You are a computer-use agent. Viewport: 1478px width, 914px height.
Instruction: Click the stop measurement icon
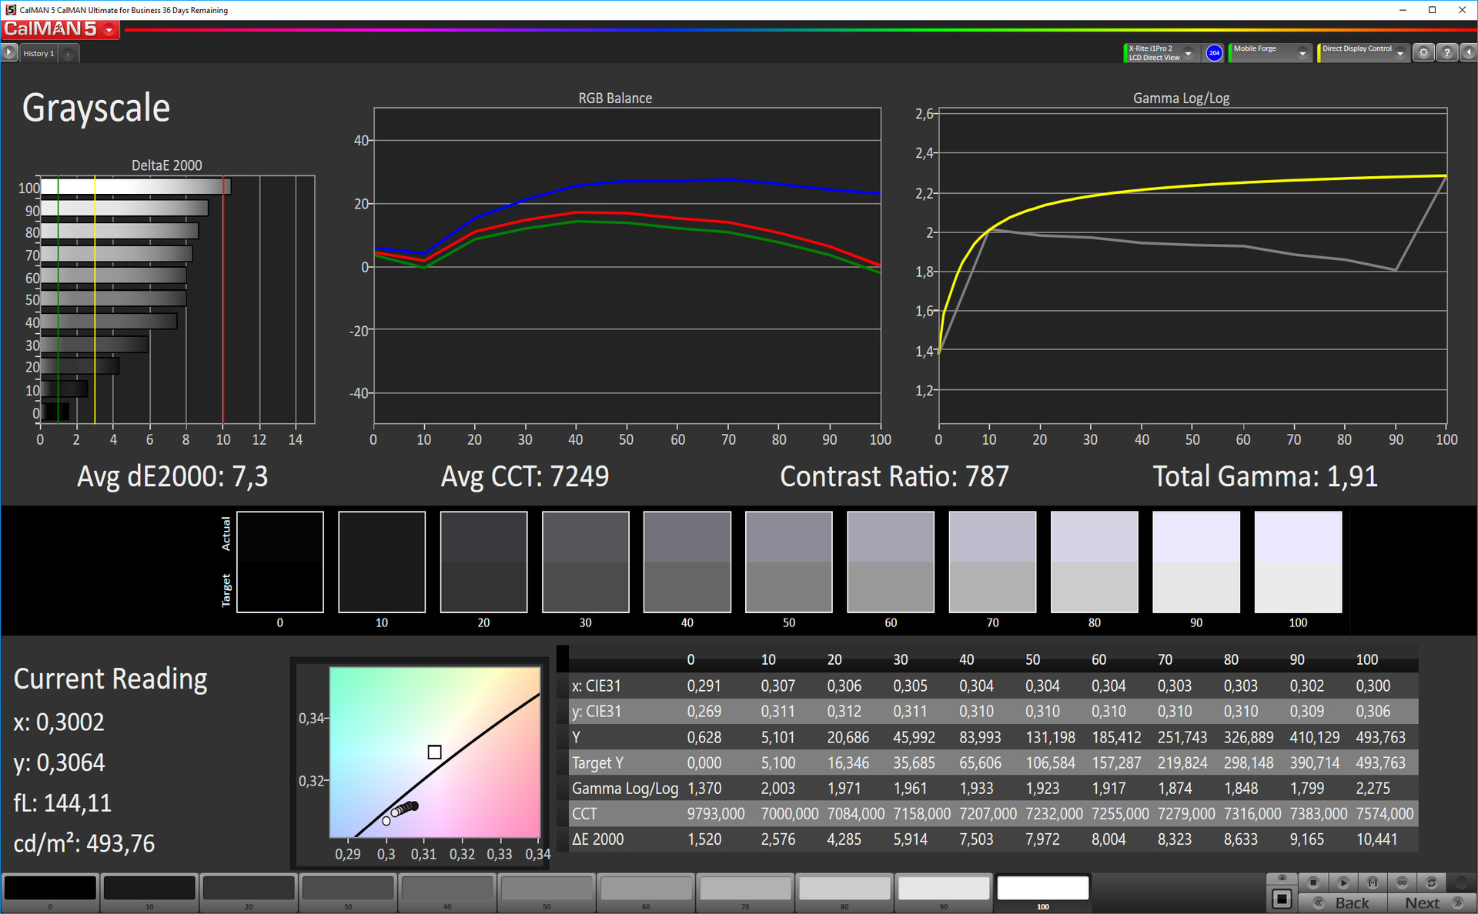coord(1313,882)
